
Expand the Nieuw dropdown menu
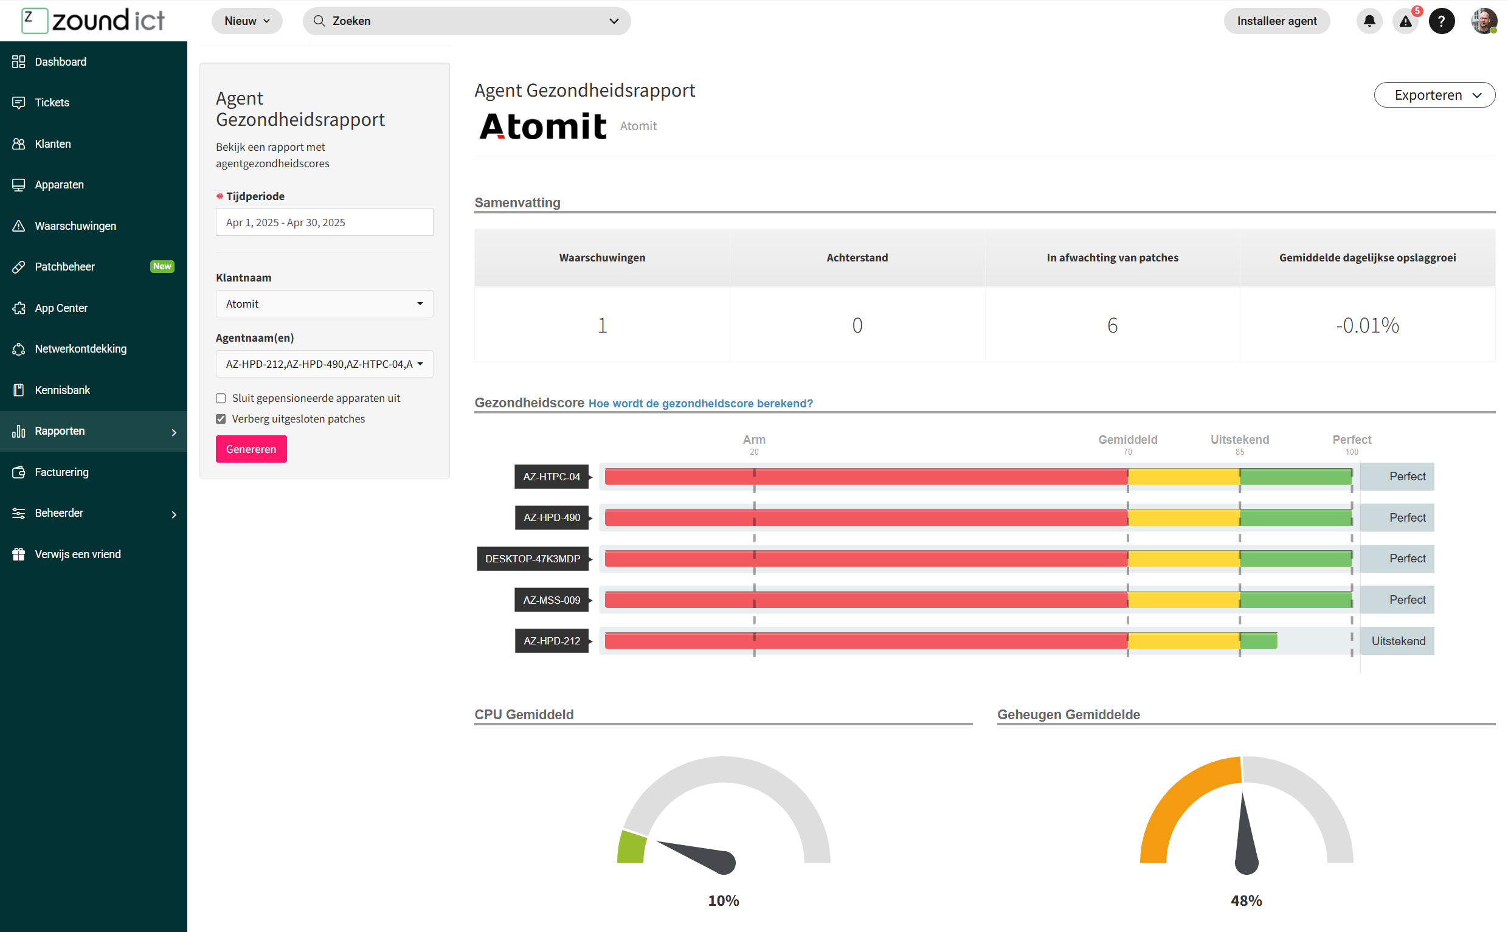247,21
